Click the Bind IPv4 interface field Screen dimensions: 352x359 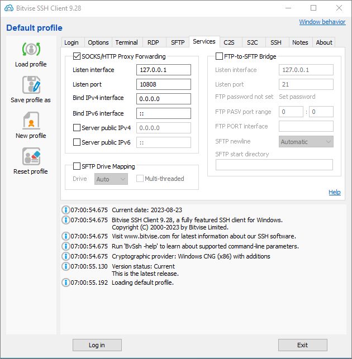click(x=164, y=99)
